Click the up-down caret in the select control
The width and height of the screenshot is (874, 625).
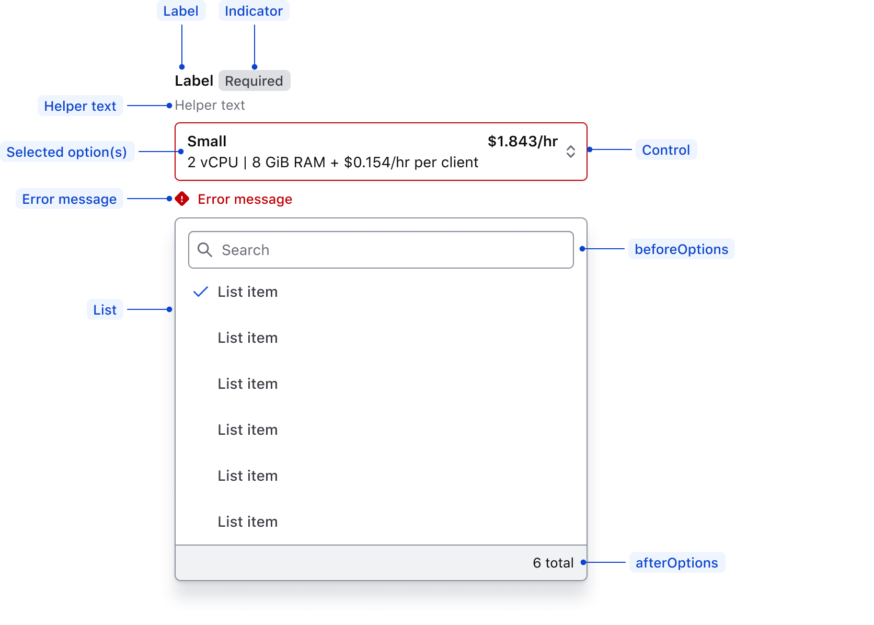571,152
